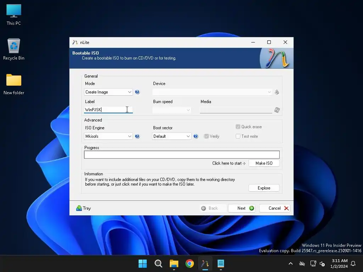Click the Media field
This screenshot has width=363, height=272.
pos(236,110)
